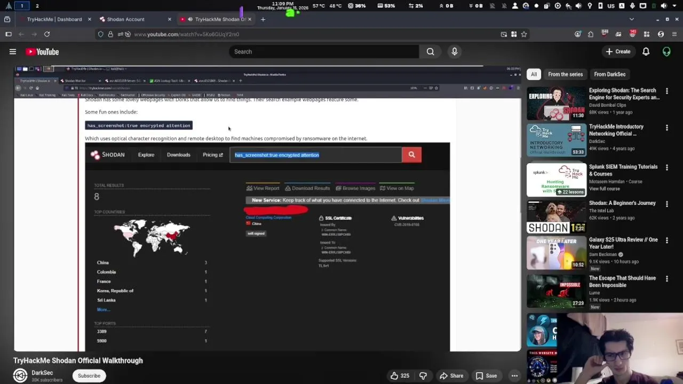Click the YouTube search input field
This screenshot has width=683, height=384.
324,52
